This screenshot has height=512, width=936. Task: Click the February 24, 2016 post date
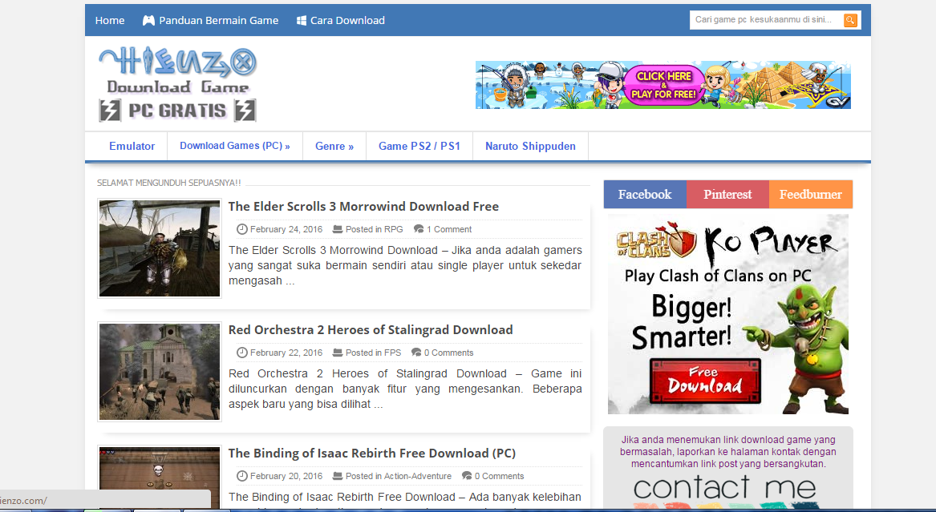286,229
